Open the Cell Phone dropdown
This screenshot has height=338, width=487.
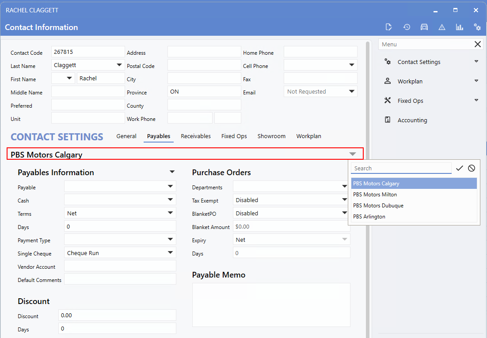click(x=352, y=65)
